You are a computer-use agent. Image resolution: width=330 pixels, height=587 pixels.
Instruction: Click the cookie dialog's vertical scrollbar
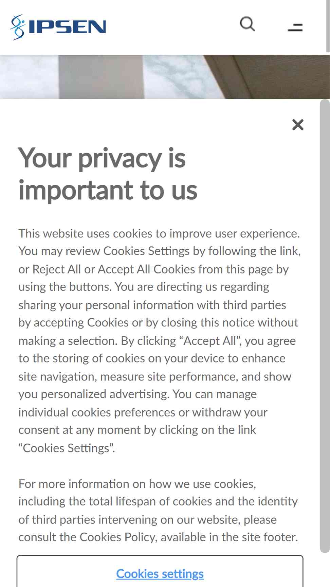tap(325, 326)
